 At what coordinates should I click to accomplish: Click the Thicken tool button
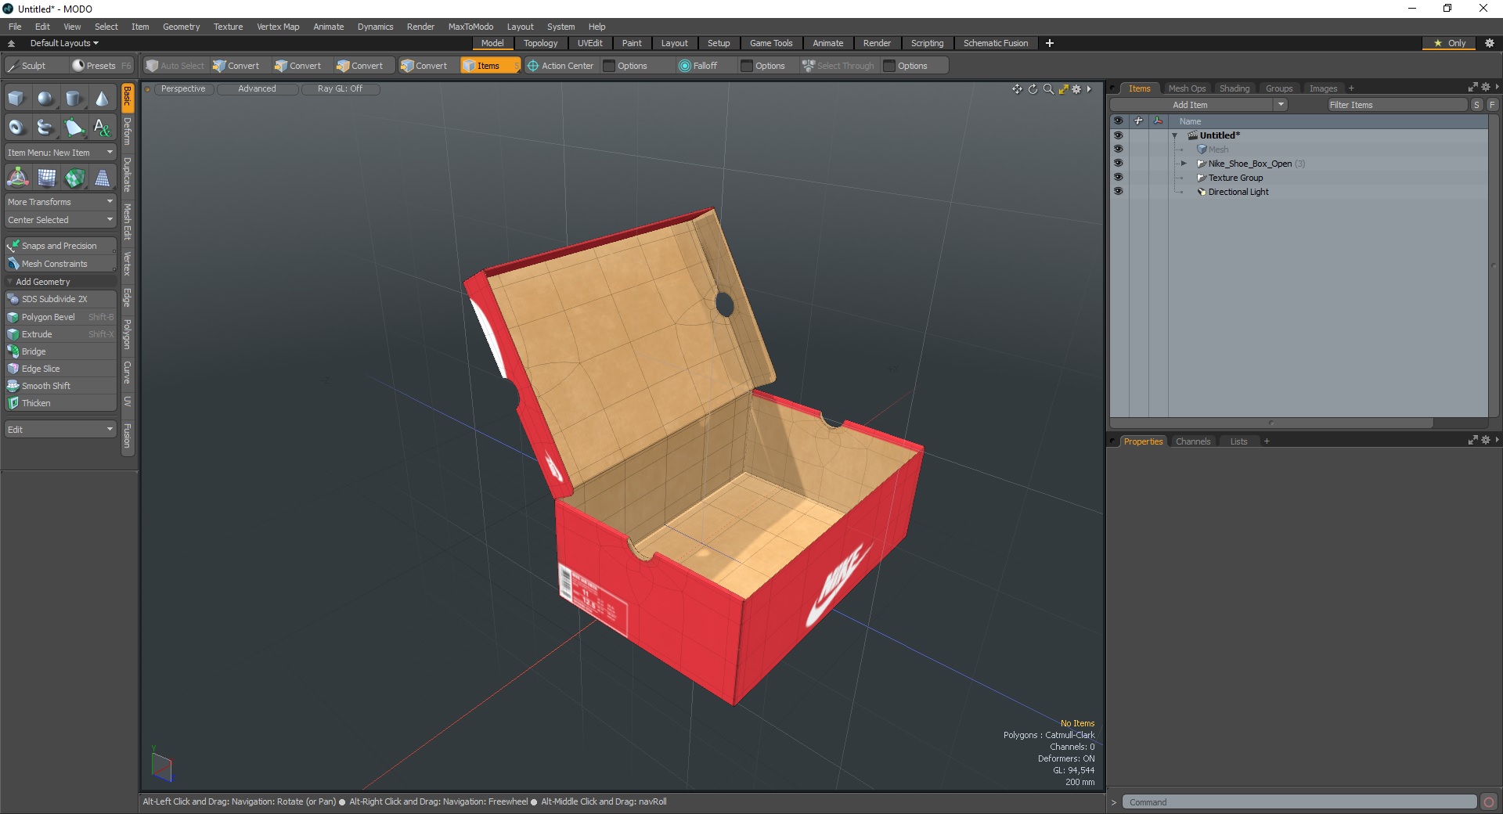60,403
